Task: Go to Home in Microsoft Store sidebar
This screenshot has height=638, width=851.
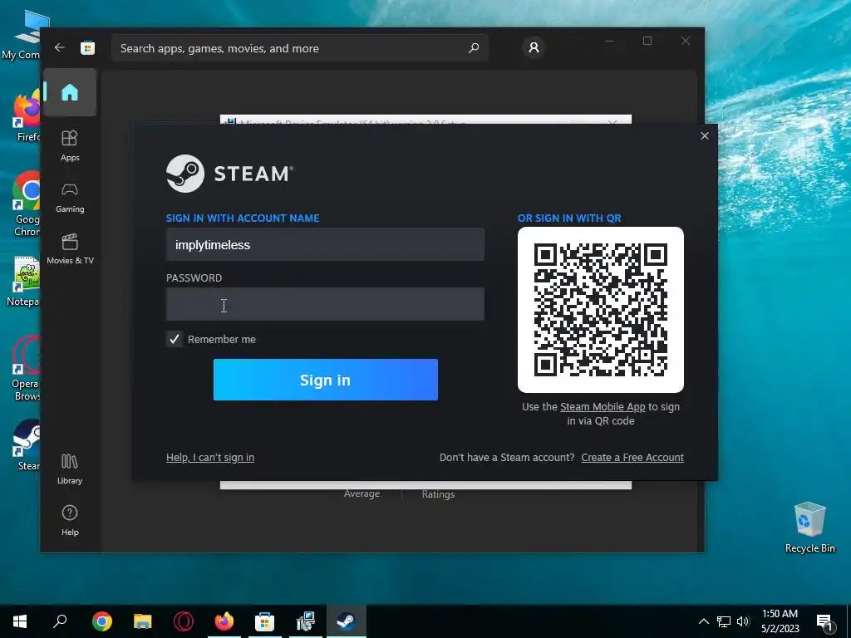Action: click(x=70, y=92)
